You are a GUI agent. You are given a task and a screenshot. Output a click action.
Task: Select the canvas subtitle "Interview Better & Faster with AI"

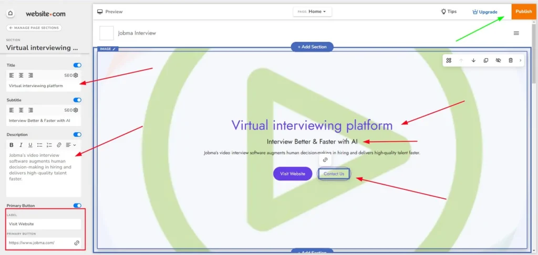point(312,141)
